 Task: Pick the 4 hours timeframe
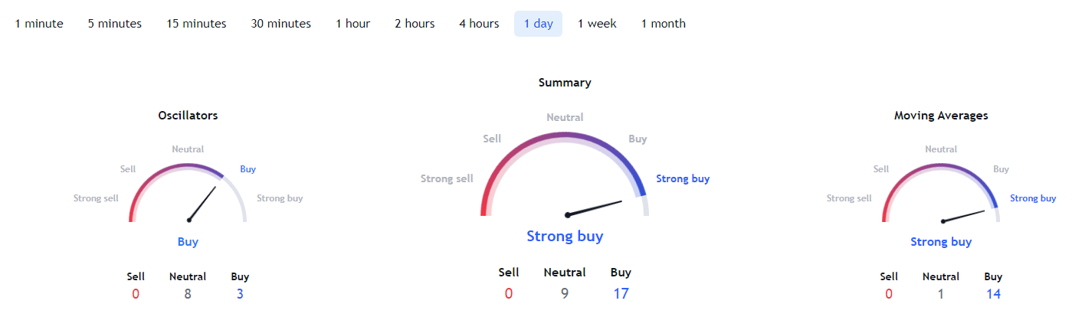479,24
